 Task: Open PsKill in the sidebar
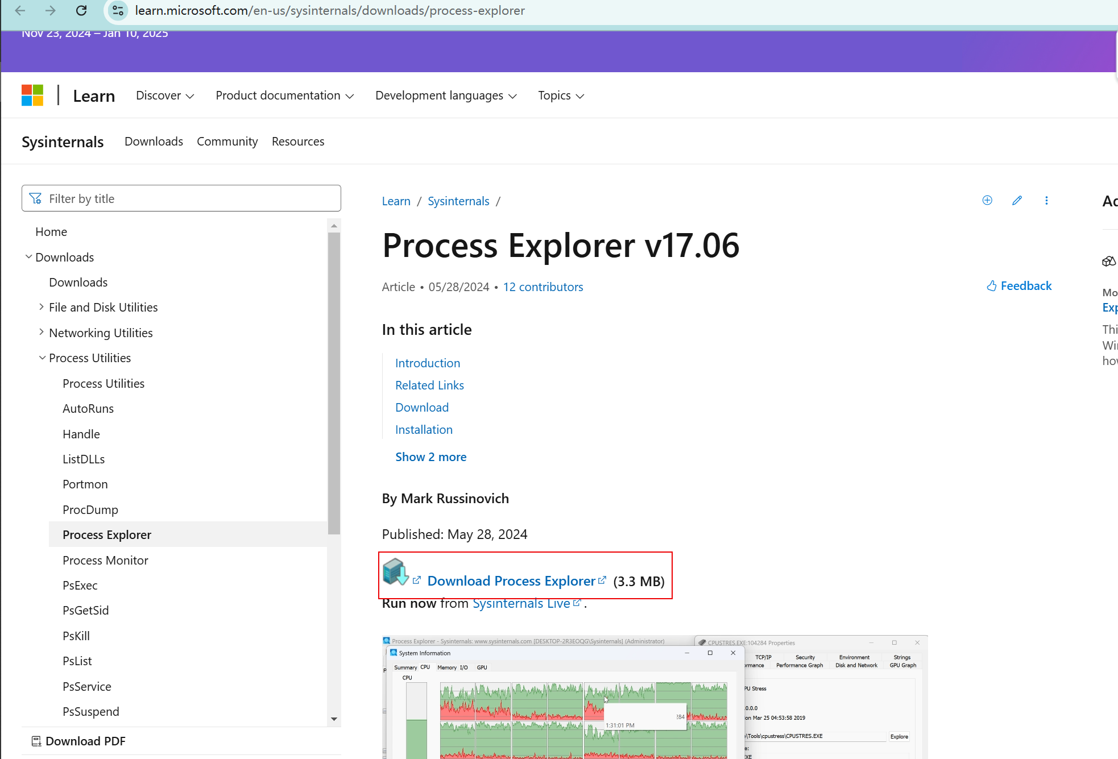pyautogui.click(x=76, y=636)
